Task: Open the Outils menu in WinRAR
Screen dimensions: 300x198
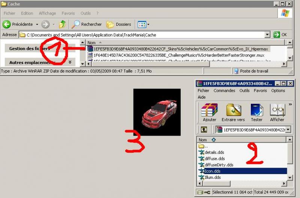Action: click(244, 90)
